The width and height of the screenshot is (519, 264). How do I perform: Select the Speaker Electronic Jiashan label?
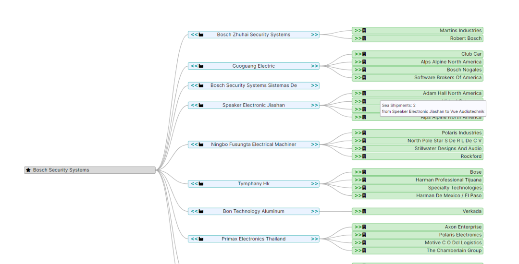[254, 106]
